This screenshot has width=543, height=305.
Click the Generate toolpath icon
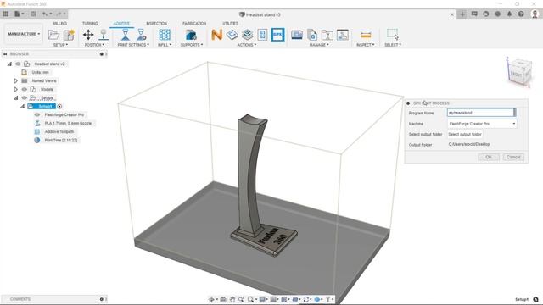click(232, 35)
